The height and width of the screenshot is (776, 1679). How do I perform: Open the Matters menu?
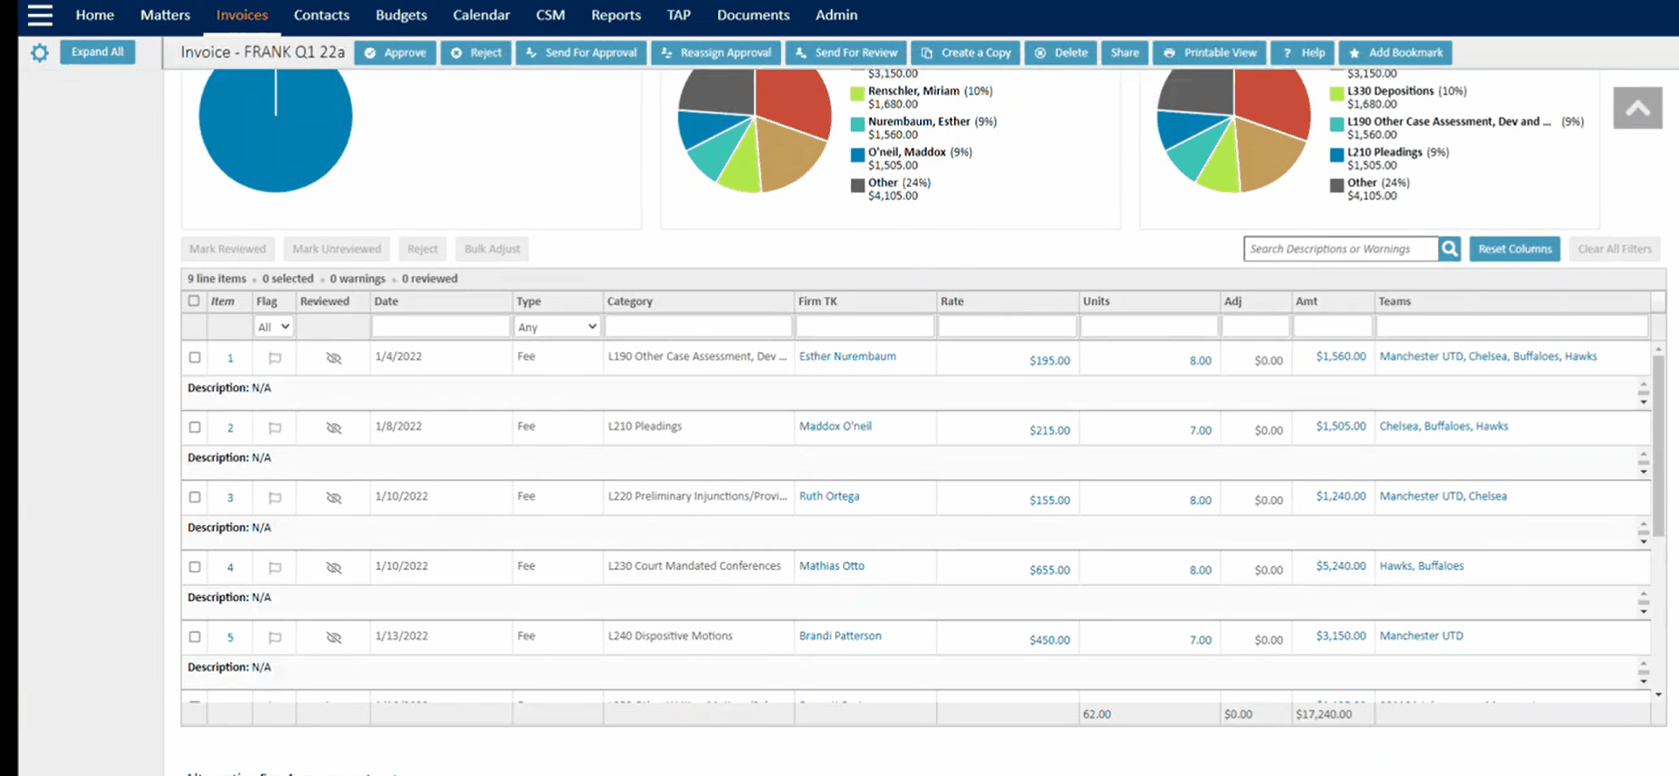coord(165,15)
